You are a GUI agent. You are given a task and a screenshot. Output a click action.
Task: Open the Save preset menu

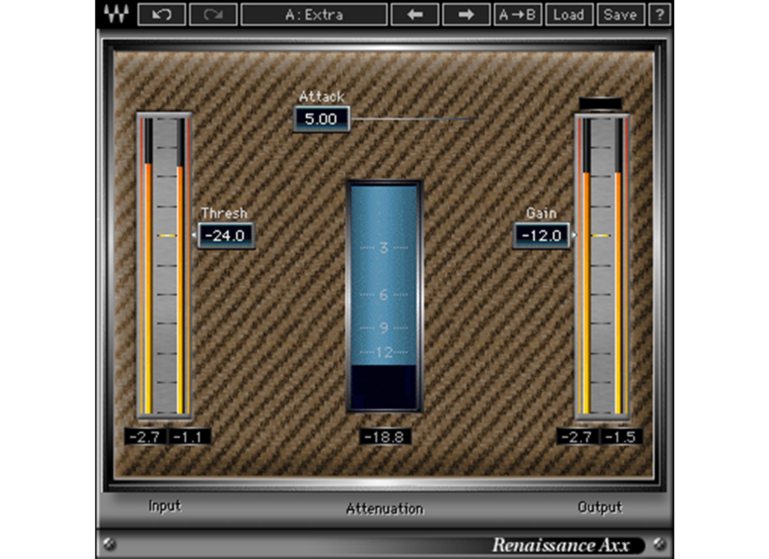point(620,15)
